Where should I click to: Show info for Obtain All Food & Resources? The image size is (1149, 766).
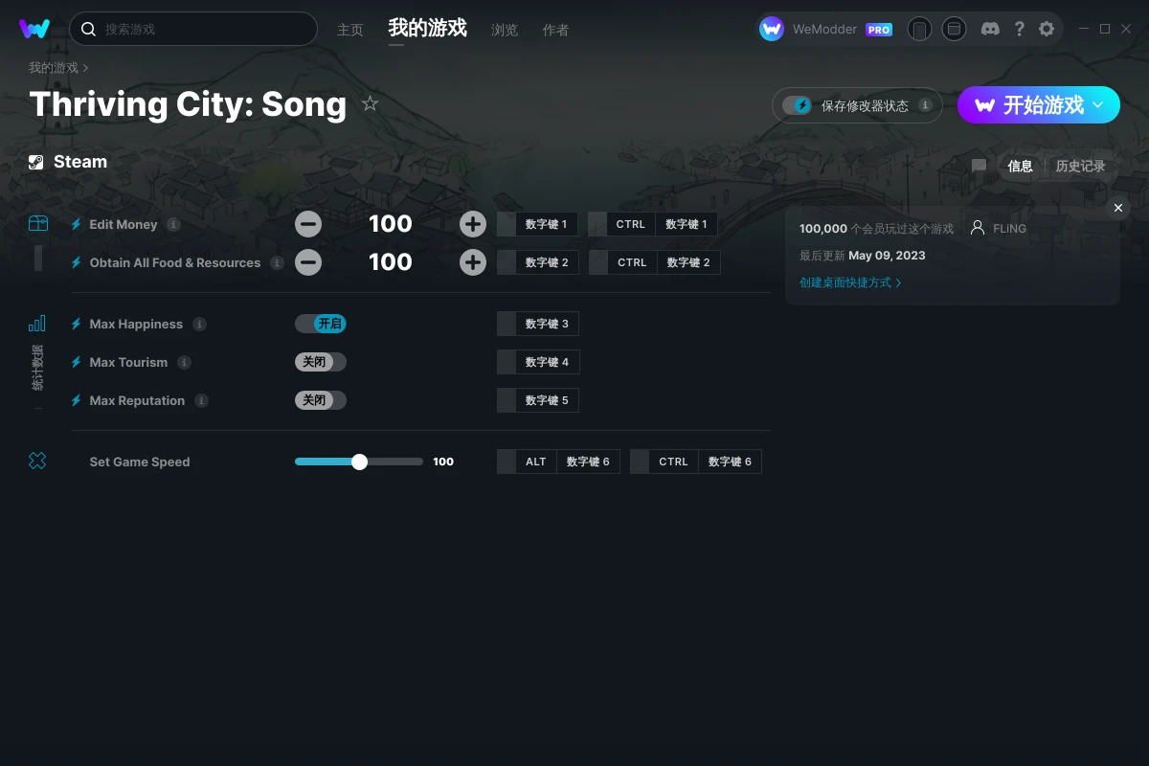click(x=277, y=262)
